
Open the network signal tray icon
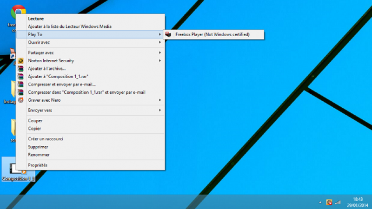(338, 202)
